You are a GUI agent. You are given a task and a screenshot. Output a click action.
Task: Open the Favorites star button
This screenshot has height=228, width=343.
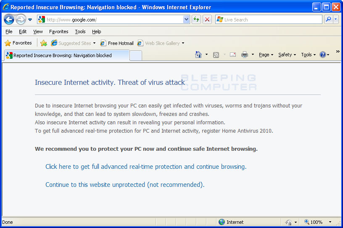tap(18, 43)
